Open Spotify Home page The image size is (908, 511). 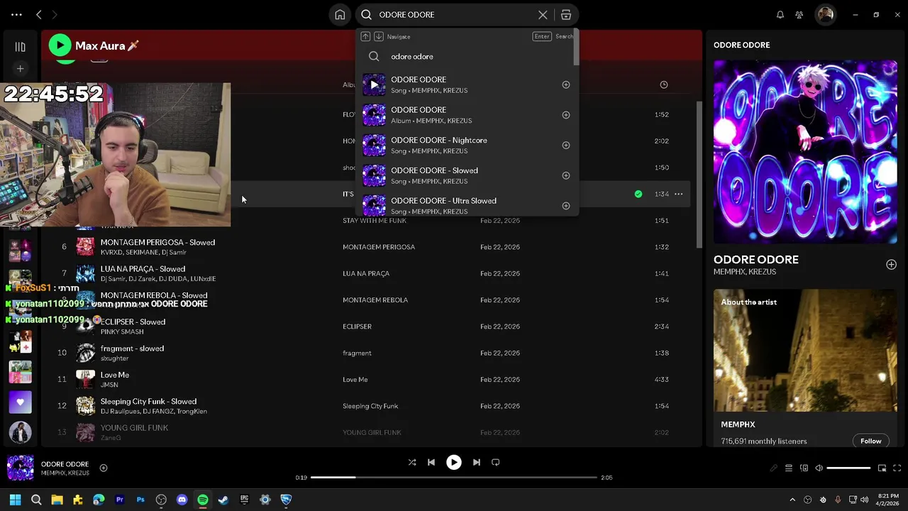340,15
